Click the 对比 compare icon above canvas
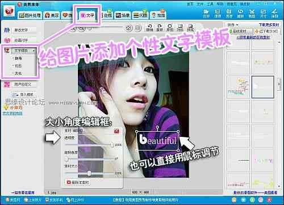 [180, 28]
